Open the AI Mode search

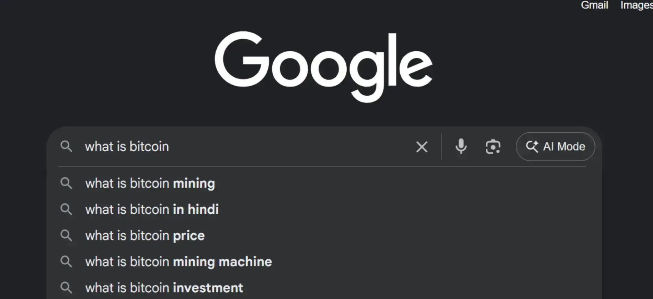[x=555, y=147]
